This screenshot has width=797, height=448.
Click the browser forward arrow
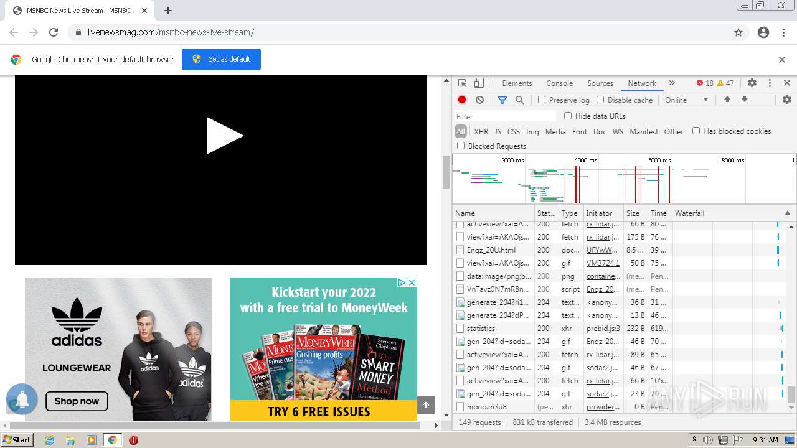coord(34,32)
